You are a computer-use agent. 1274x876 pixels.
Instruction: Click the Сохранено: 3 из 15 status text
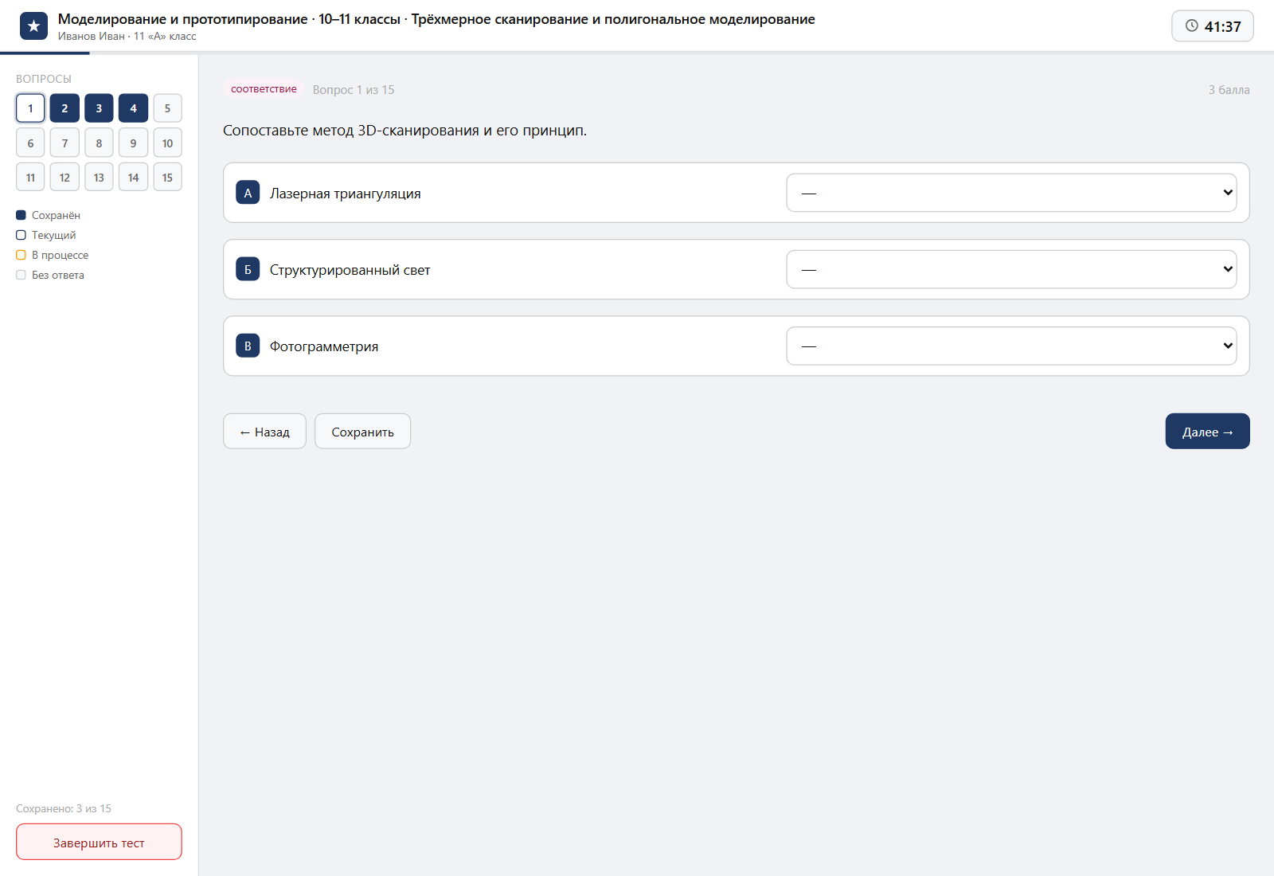click(x=64, y=808)
